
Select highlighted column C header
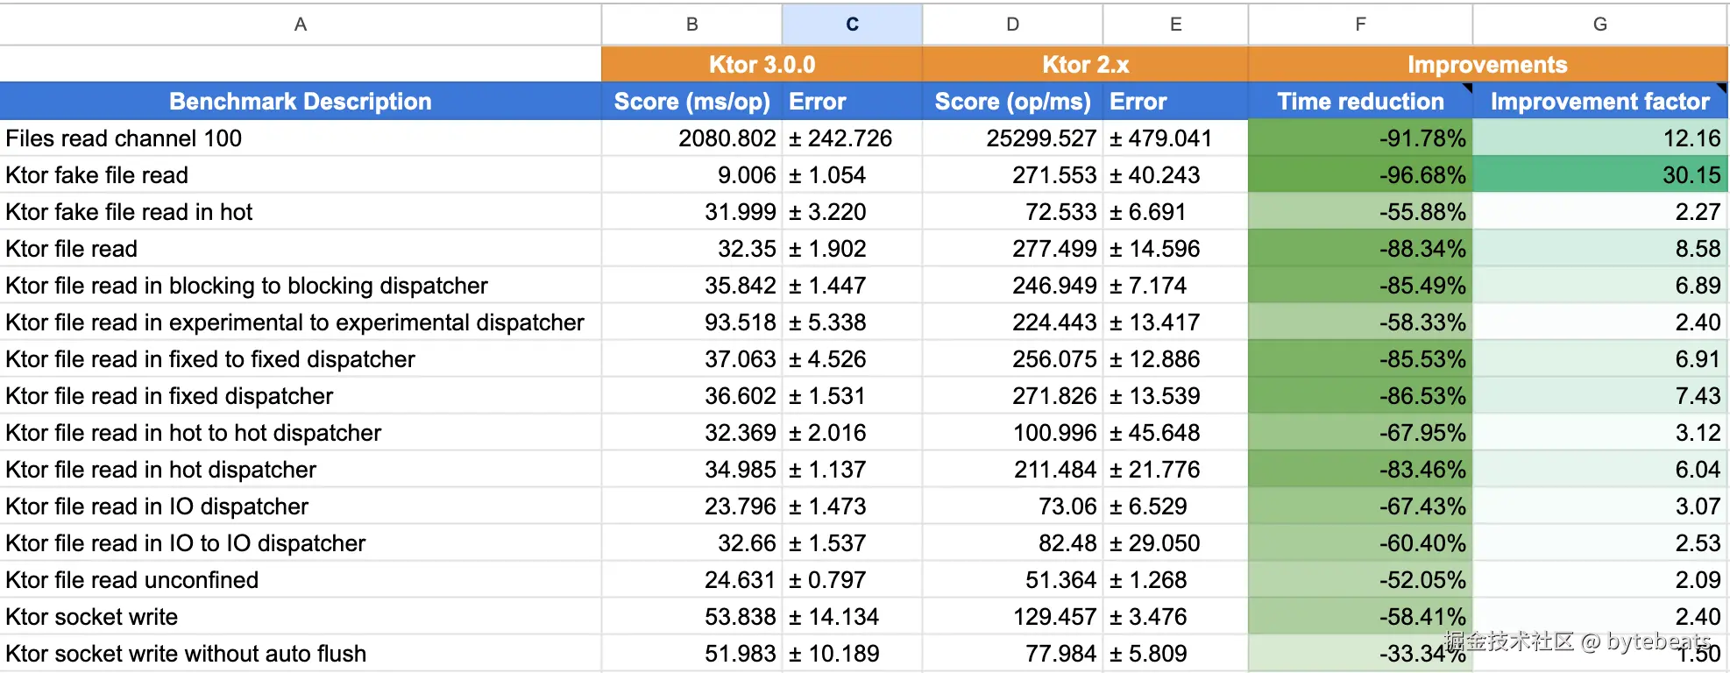852,25
